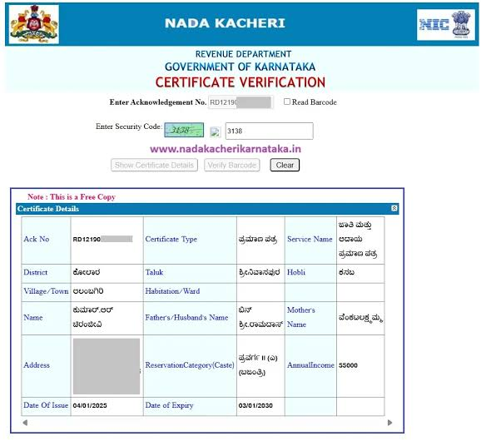481x441 pixels.
Task: Click the district value ಕೋಲಾರ
Action: point(87,272)
